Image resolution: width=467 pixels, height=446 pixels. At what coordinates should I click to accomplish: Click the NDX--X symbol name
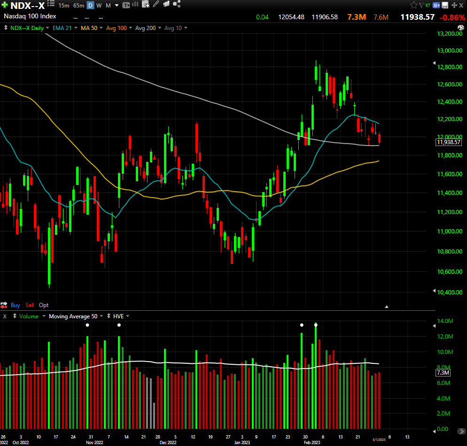(x=27, y=5)
